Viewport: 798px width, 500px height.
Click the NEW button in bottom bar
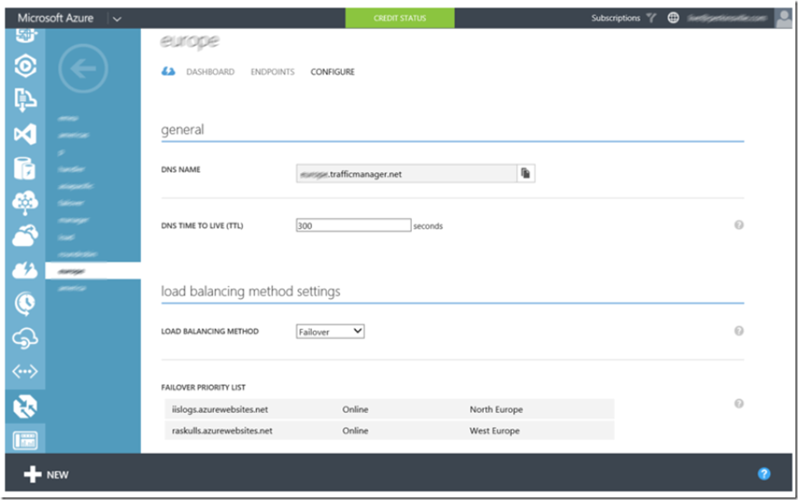click(46, 475)
